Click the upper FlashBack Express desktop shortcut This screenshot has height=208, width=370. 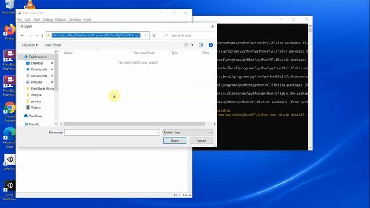[9, 60]
